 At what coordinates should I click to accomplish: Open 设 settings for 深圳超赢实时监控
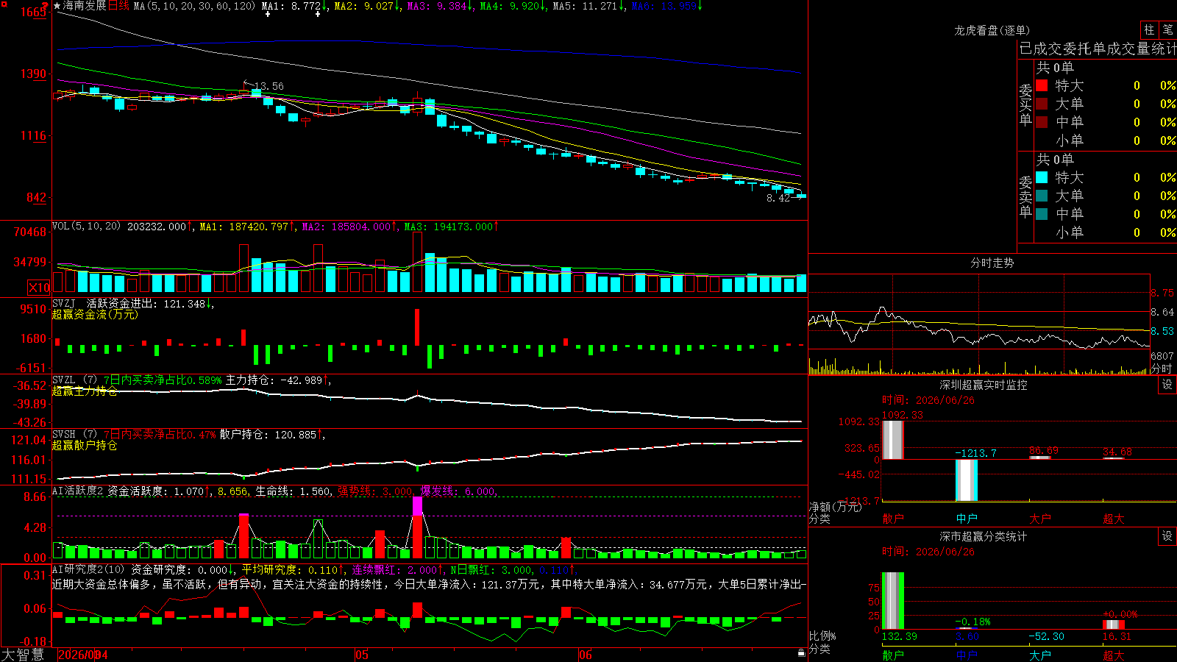tap(1167, 385)
